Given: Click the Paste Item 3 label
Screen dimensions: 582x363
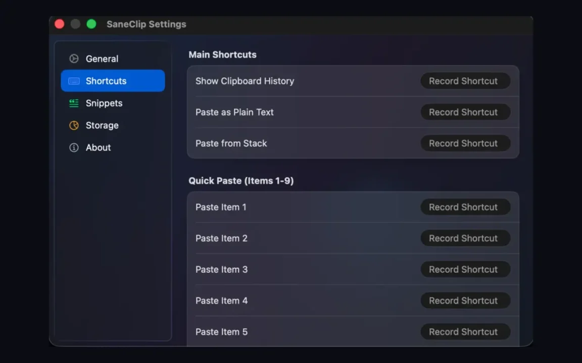Looking at the screenshot, I should 221,269.
